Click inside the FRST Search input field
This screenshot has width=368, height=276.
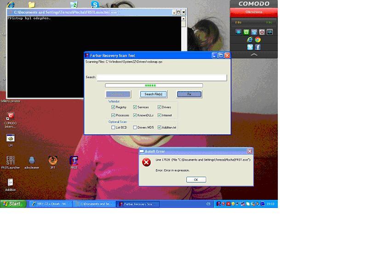[162, 77]
